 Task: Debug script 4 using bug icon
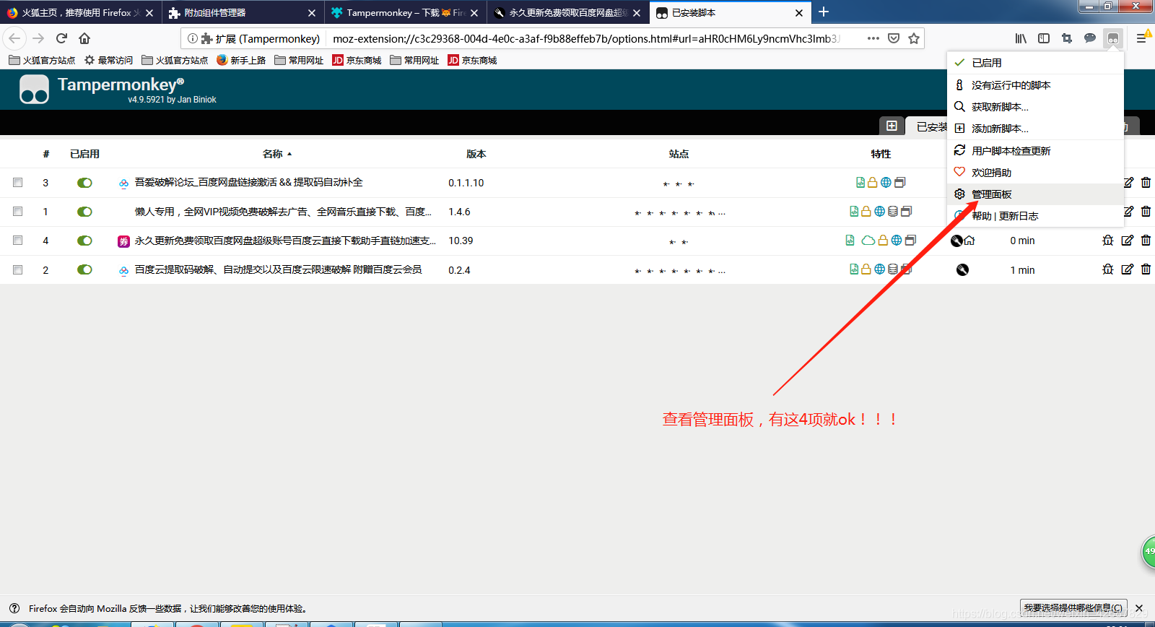1108,241
